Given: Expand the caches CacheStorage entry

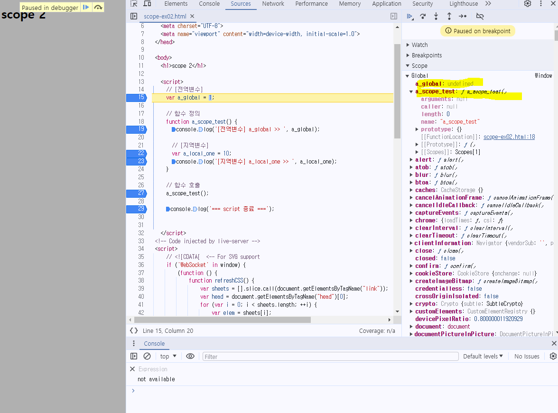Looking at the screenshot, I should tap(411, 190).
